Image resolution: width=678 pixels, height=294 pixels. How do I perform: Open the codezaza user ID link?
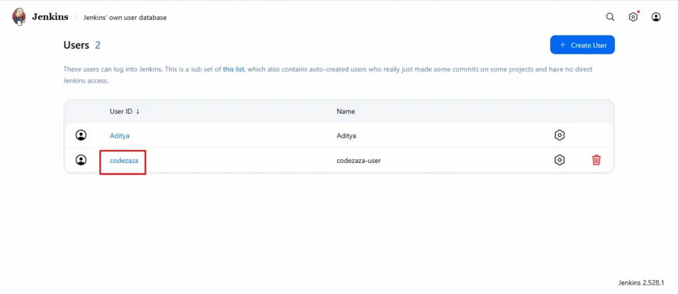pos(123,160)
